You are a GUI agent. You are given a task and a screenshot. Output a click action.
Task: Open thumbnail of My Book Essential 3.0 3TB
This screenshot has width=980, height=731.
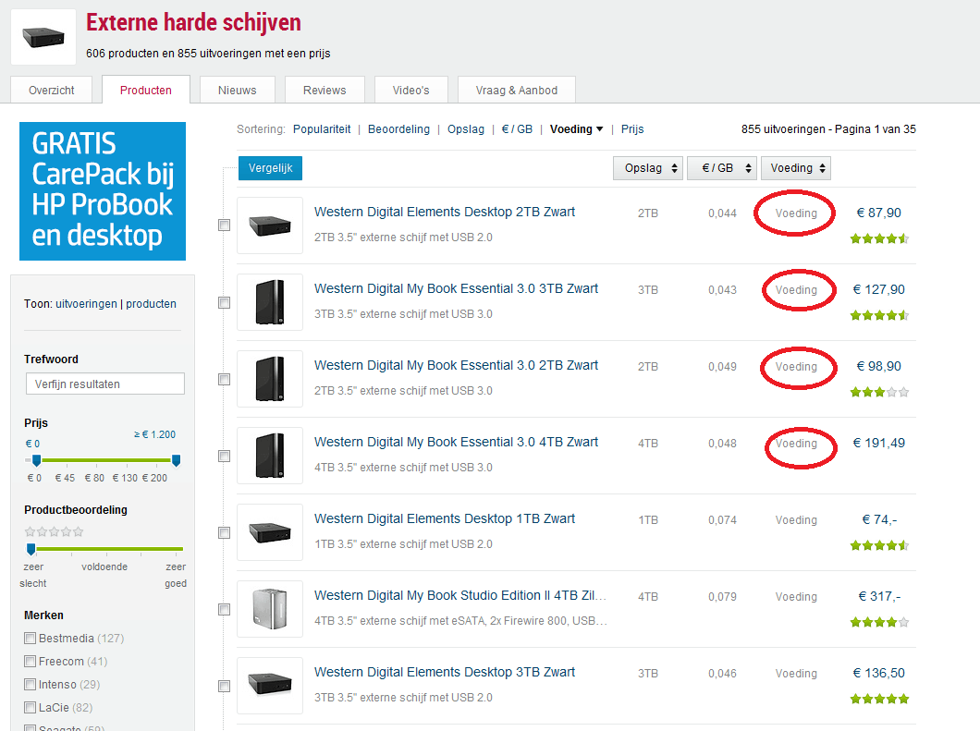[x=270, y=302]
